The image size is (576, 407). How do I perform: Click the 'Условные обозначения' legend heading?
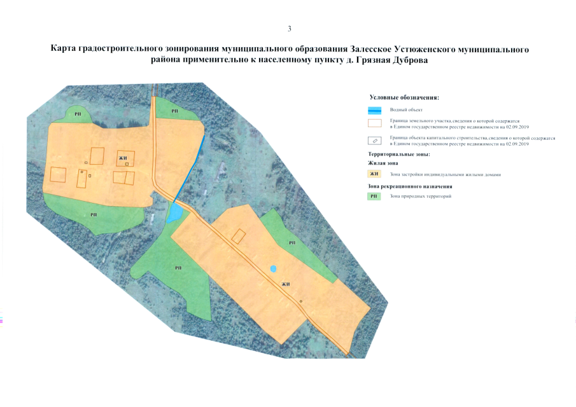click(x=404, y=97)
